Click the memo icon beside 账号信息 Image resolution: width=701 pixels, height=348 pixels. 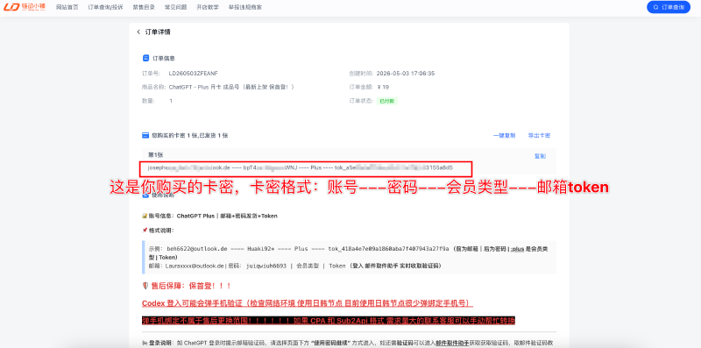(145, 216)
